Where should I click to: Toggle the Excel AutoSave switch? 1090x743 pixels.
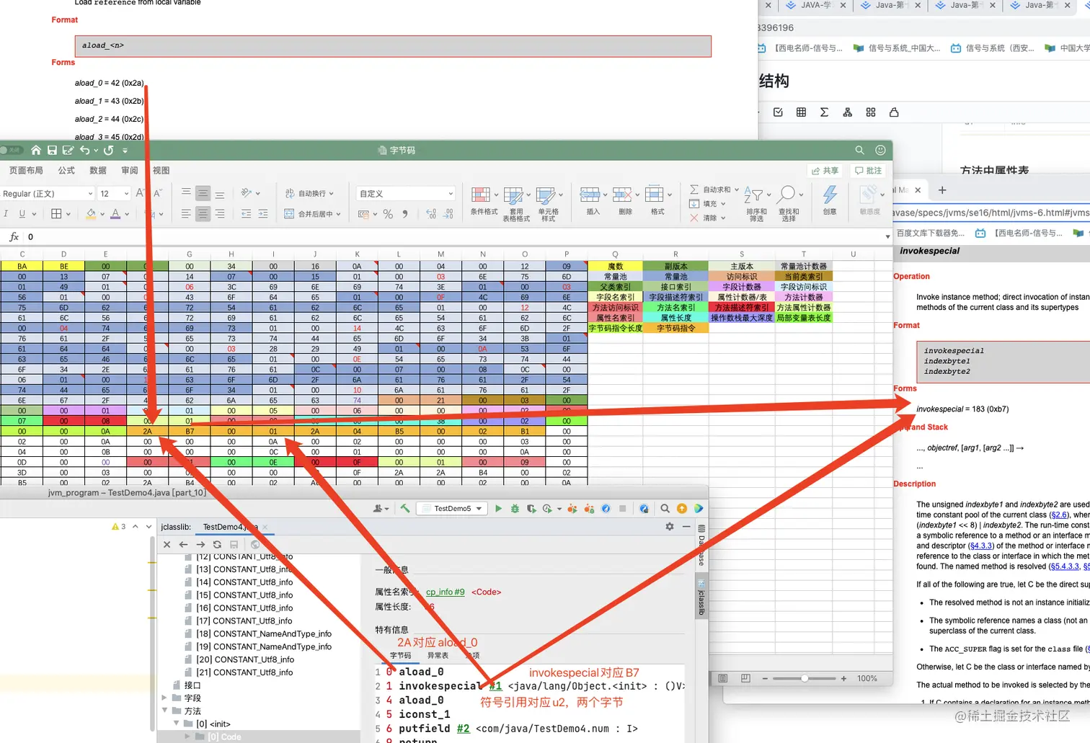tap(12, 150)
